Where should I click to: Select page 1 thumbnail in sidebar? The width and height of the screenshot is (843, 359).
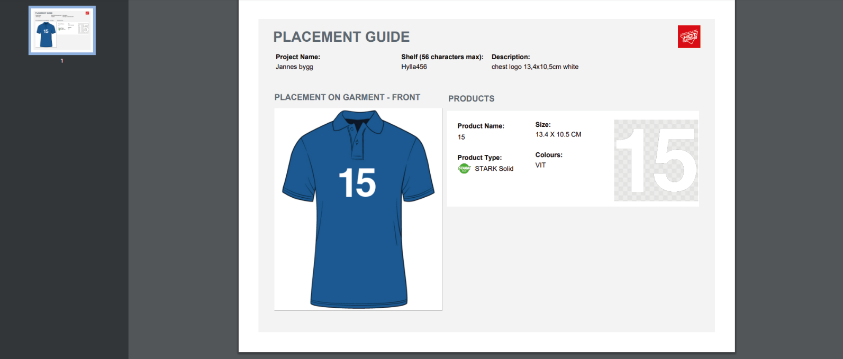pyautogui.click(x=62, y=31)
